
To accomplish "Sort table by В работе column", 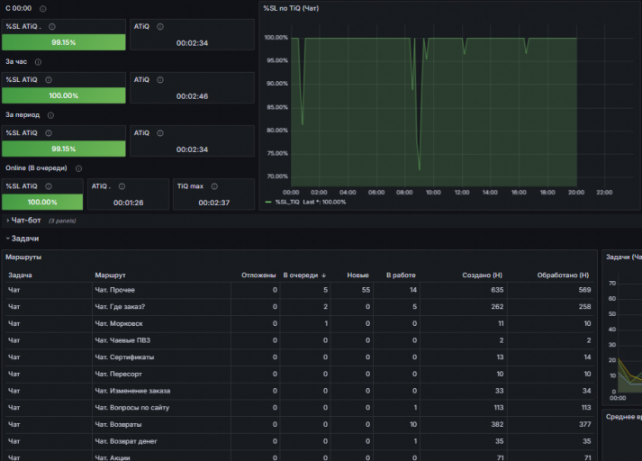I will coord(401,276).
